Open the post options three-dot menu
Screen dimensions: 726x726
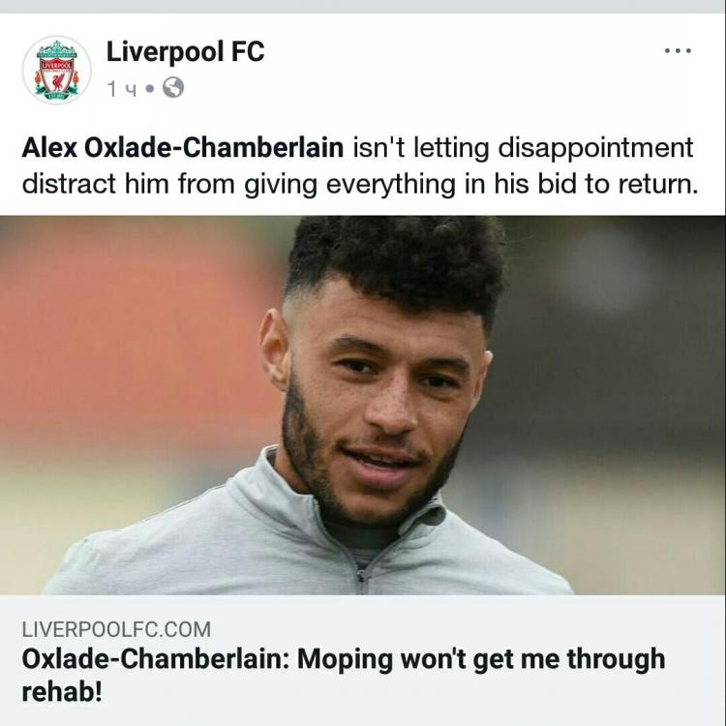[678, 52]
